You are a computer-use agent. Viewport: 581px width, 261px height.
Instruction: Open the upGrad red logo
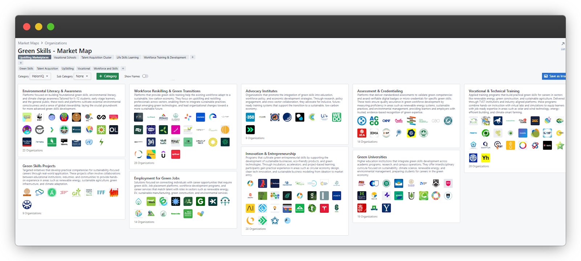176,154
